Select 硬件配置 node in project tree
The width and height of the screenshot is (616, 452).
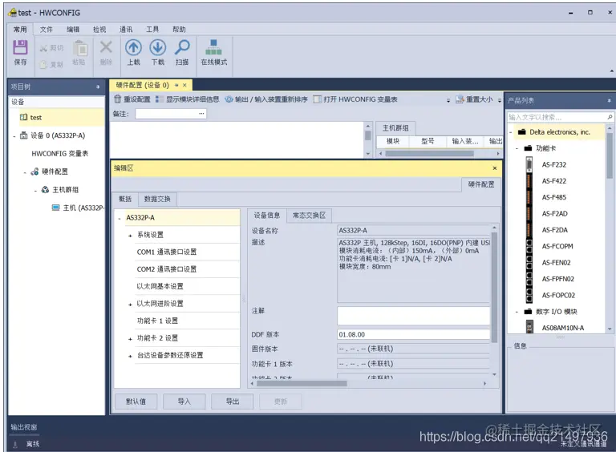pos(50,172)
